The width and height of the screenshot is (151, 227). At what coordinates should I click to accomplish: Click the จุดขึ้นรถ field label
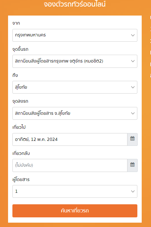[20, 49]
